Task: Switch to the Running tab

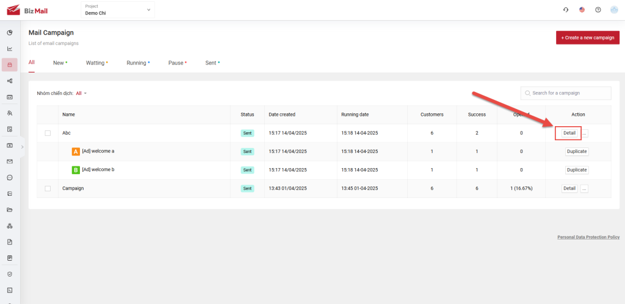Action: tap(137, 63)
